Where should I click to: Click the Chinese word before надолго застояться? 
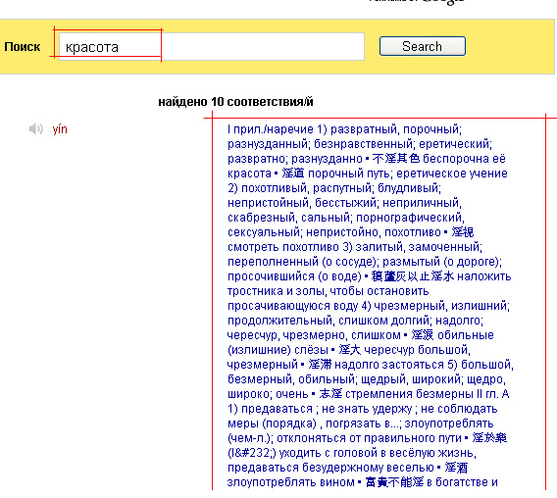point(320,365)
